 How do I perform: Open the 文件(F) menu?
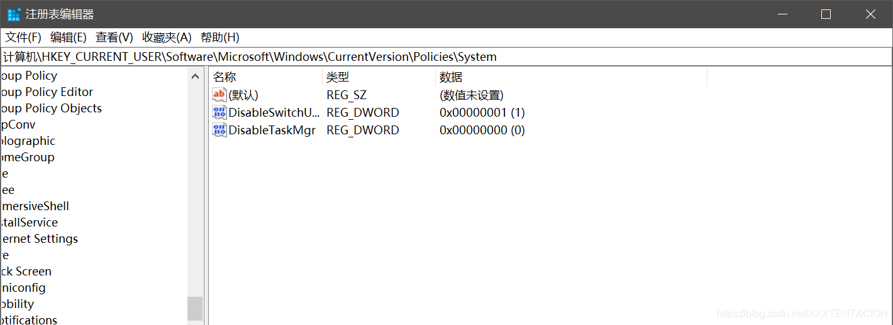click(23, 38)
